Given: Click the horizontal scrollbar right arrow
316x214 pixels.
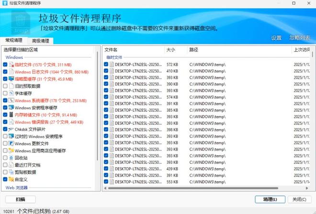Looking at the screenshot, I should (x=307, y=188).
